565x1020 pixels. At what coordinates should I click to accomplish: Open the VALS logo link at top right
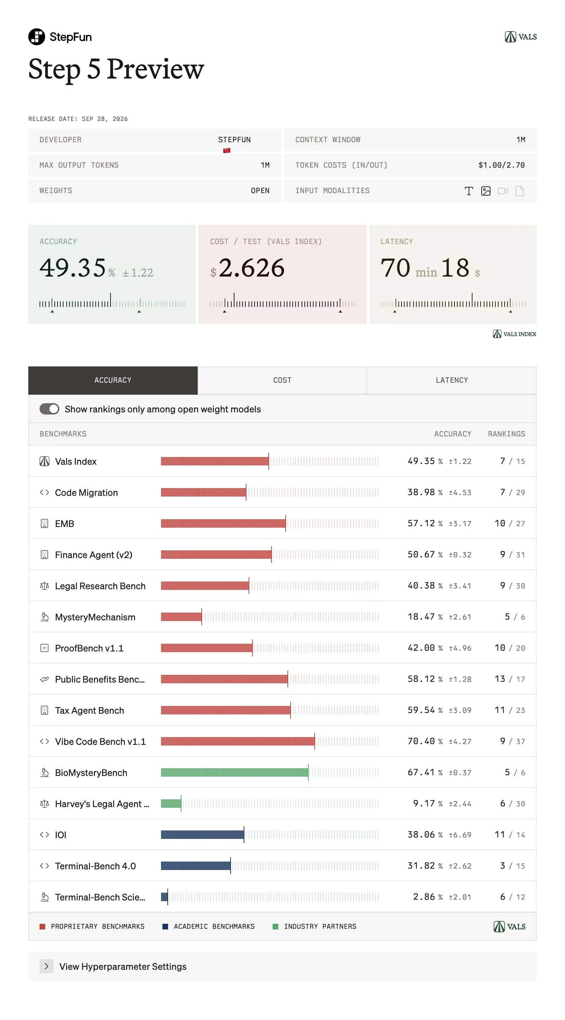pyautogui.click(x=520, y=37)
